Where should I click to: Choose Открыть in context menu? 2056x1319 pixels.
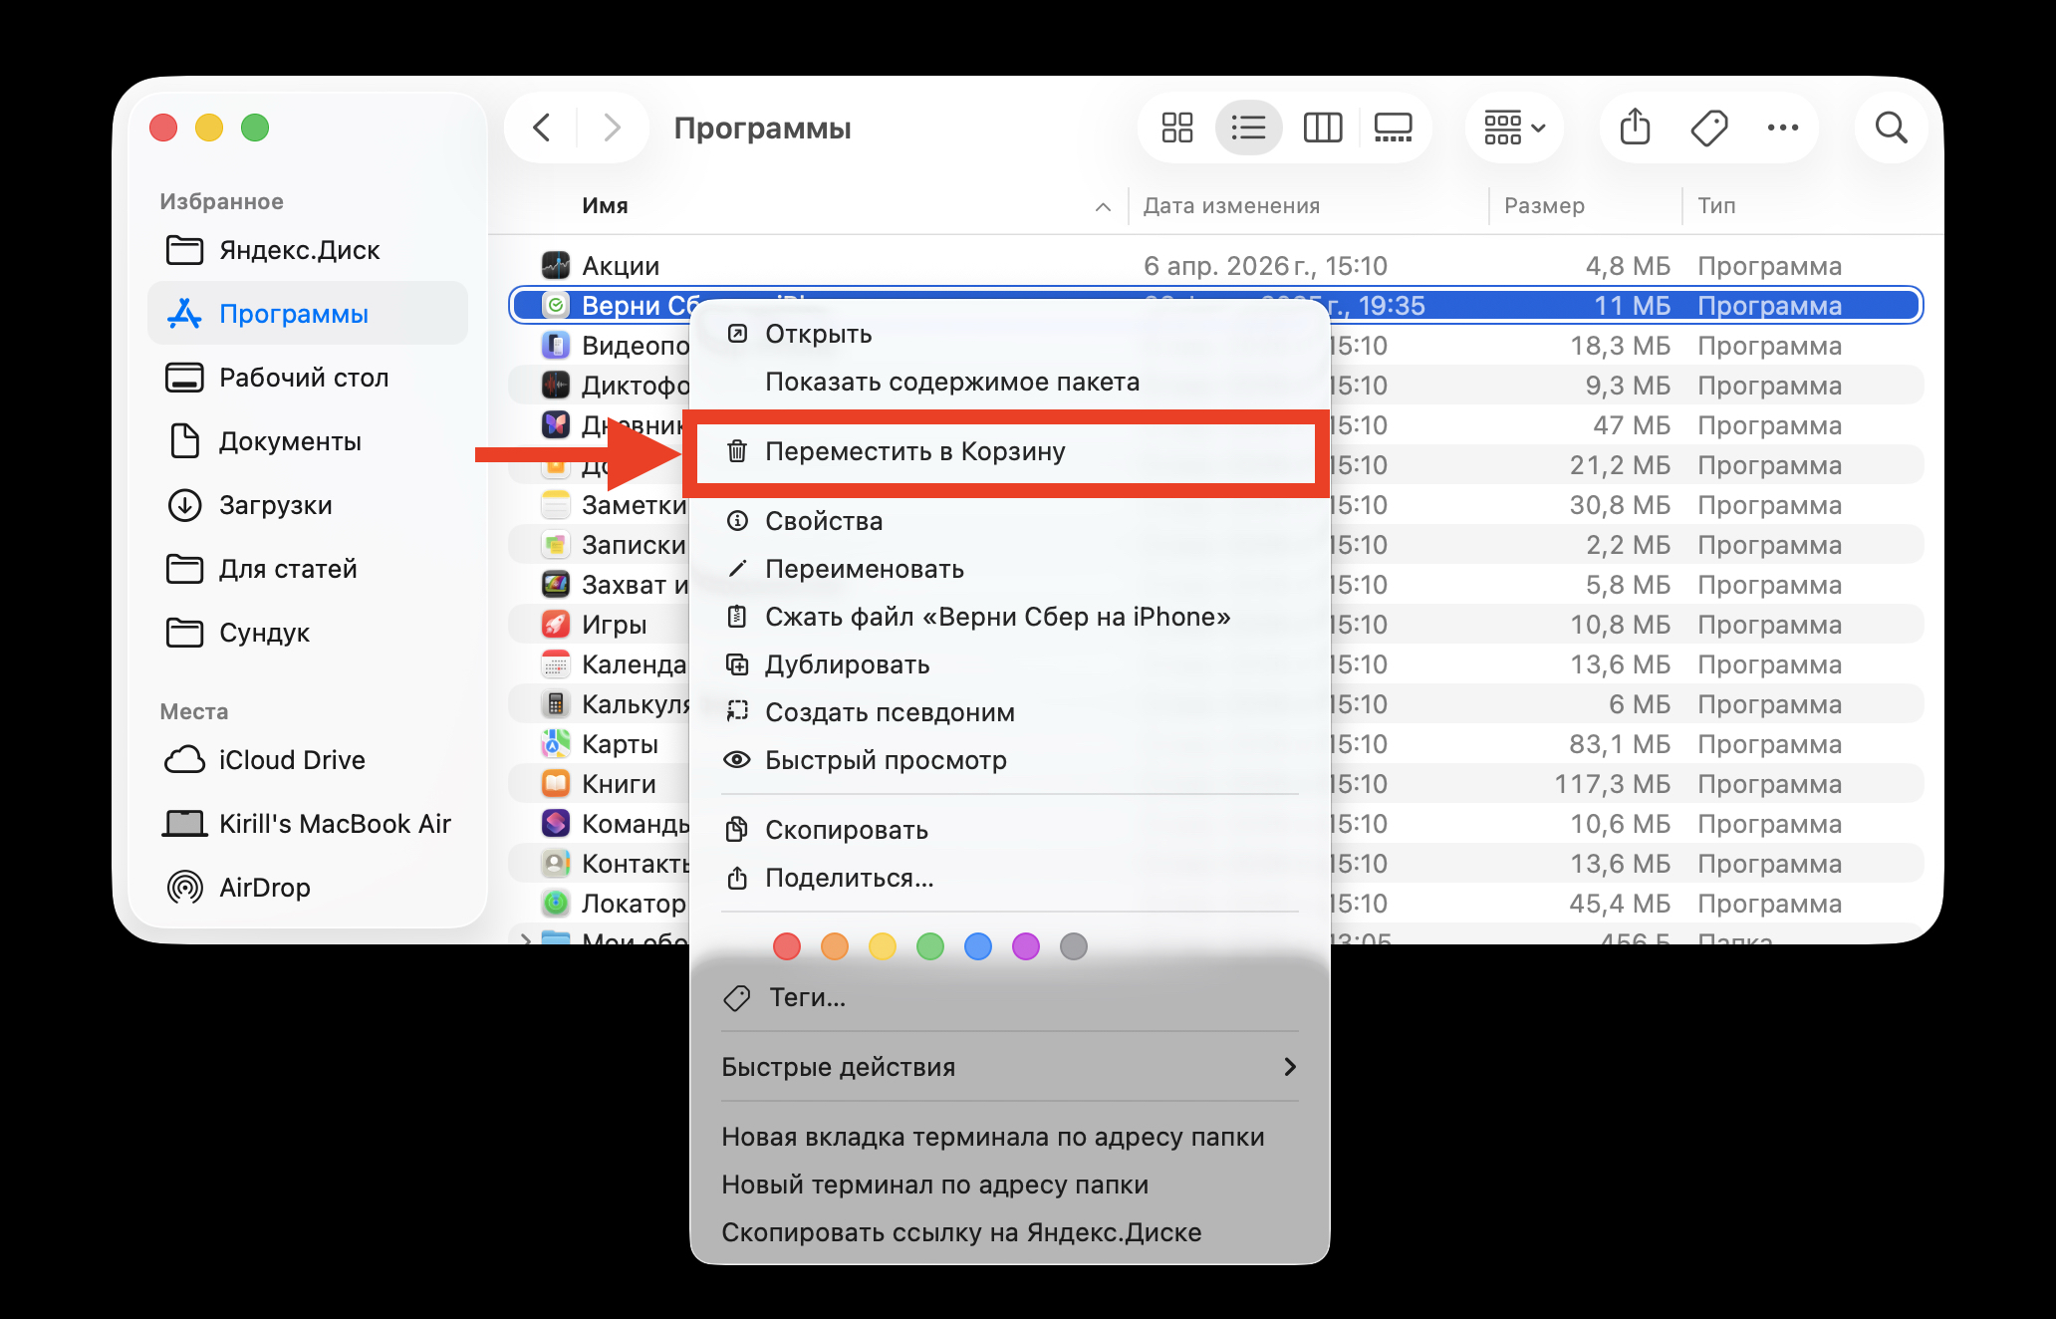click(1010, 334)
